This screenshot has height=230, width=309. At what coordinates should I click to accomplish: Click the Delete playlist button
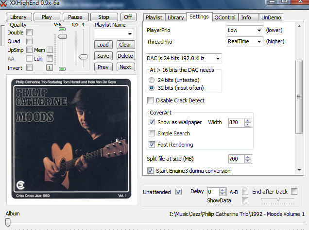(x=125, y=56)
